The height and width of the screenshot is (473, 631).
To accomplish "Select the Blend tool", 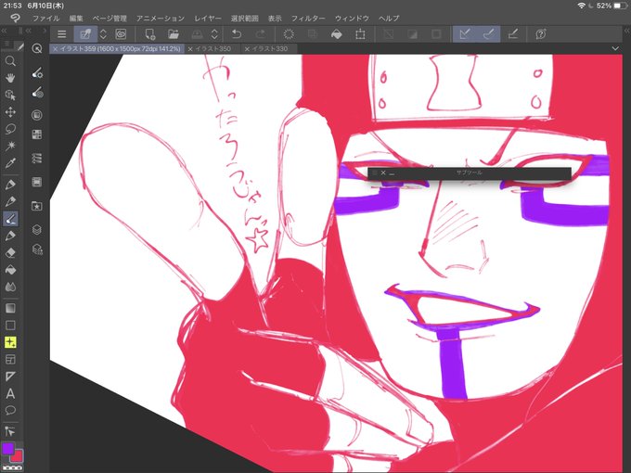I will (10, 287).
